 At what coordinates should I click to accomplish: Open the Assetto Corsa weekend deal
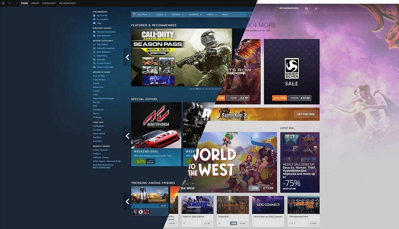(156, 134)
